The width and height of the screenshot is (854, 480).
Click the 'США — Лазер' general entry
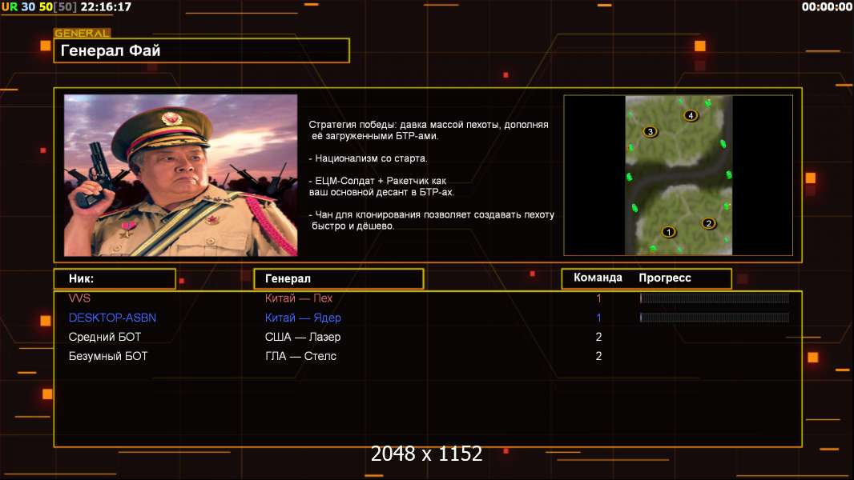303,337
